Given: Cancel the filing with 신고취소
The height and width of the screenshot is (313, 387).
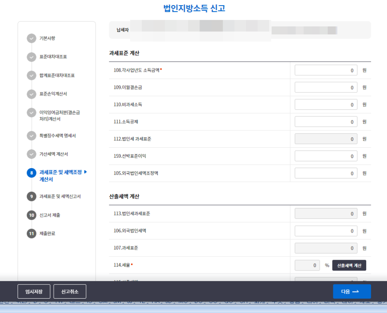Looking at the screenshot, I should tap(70, 291).
